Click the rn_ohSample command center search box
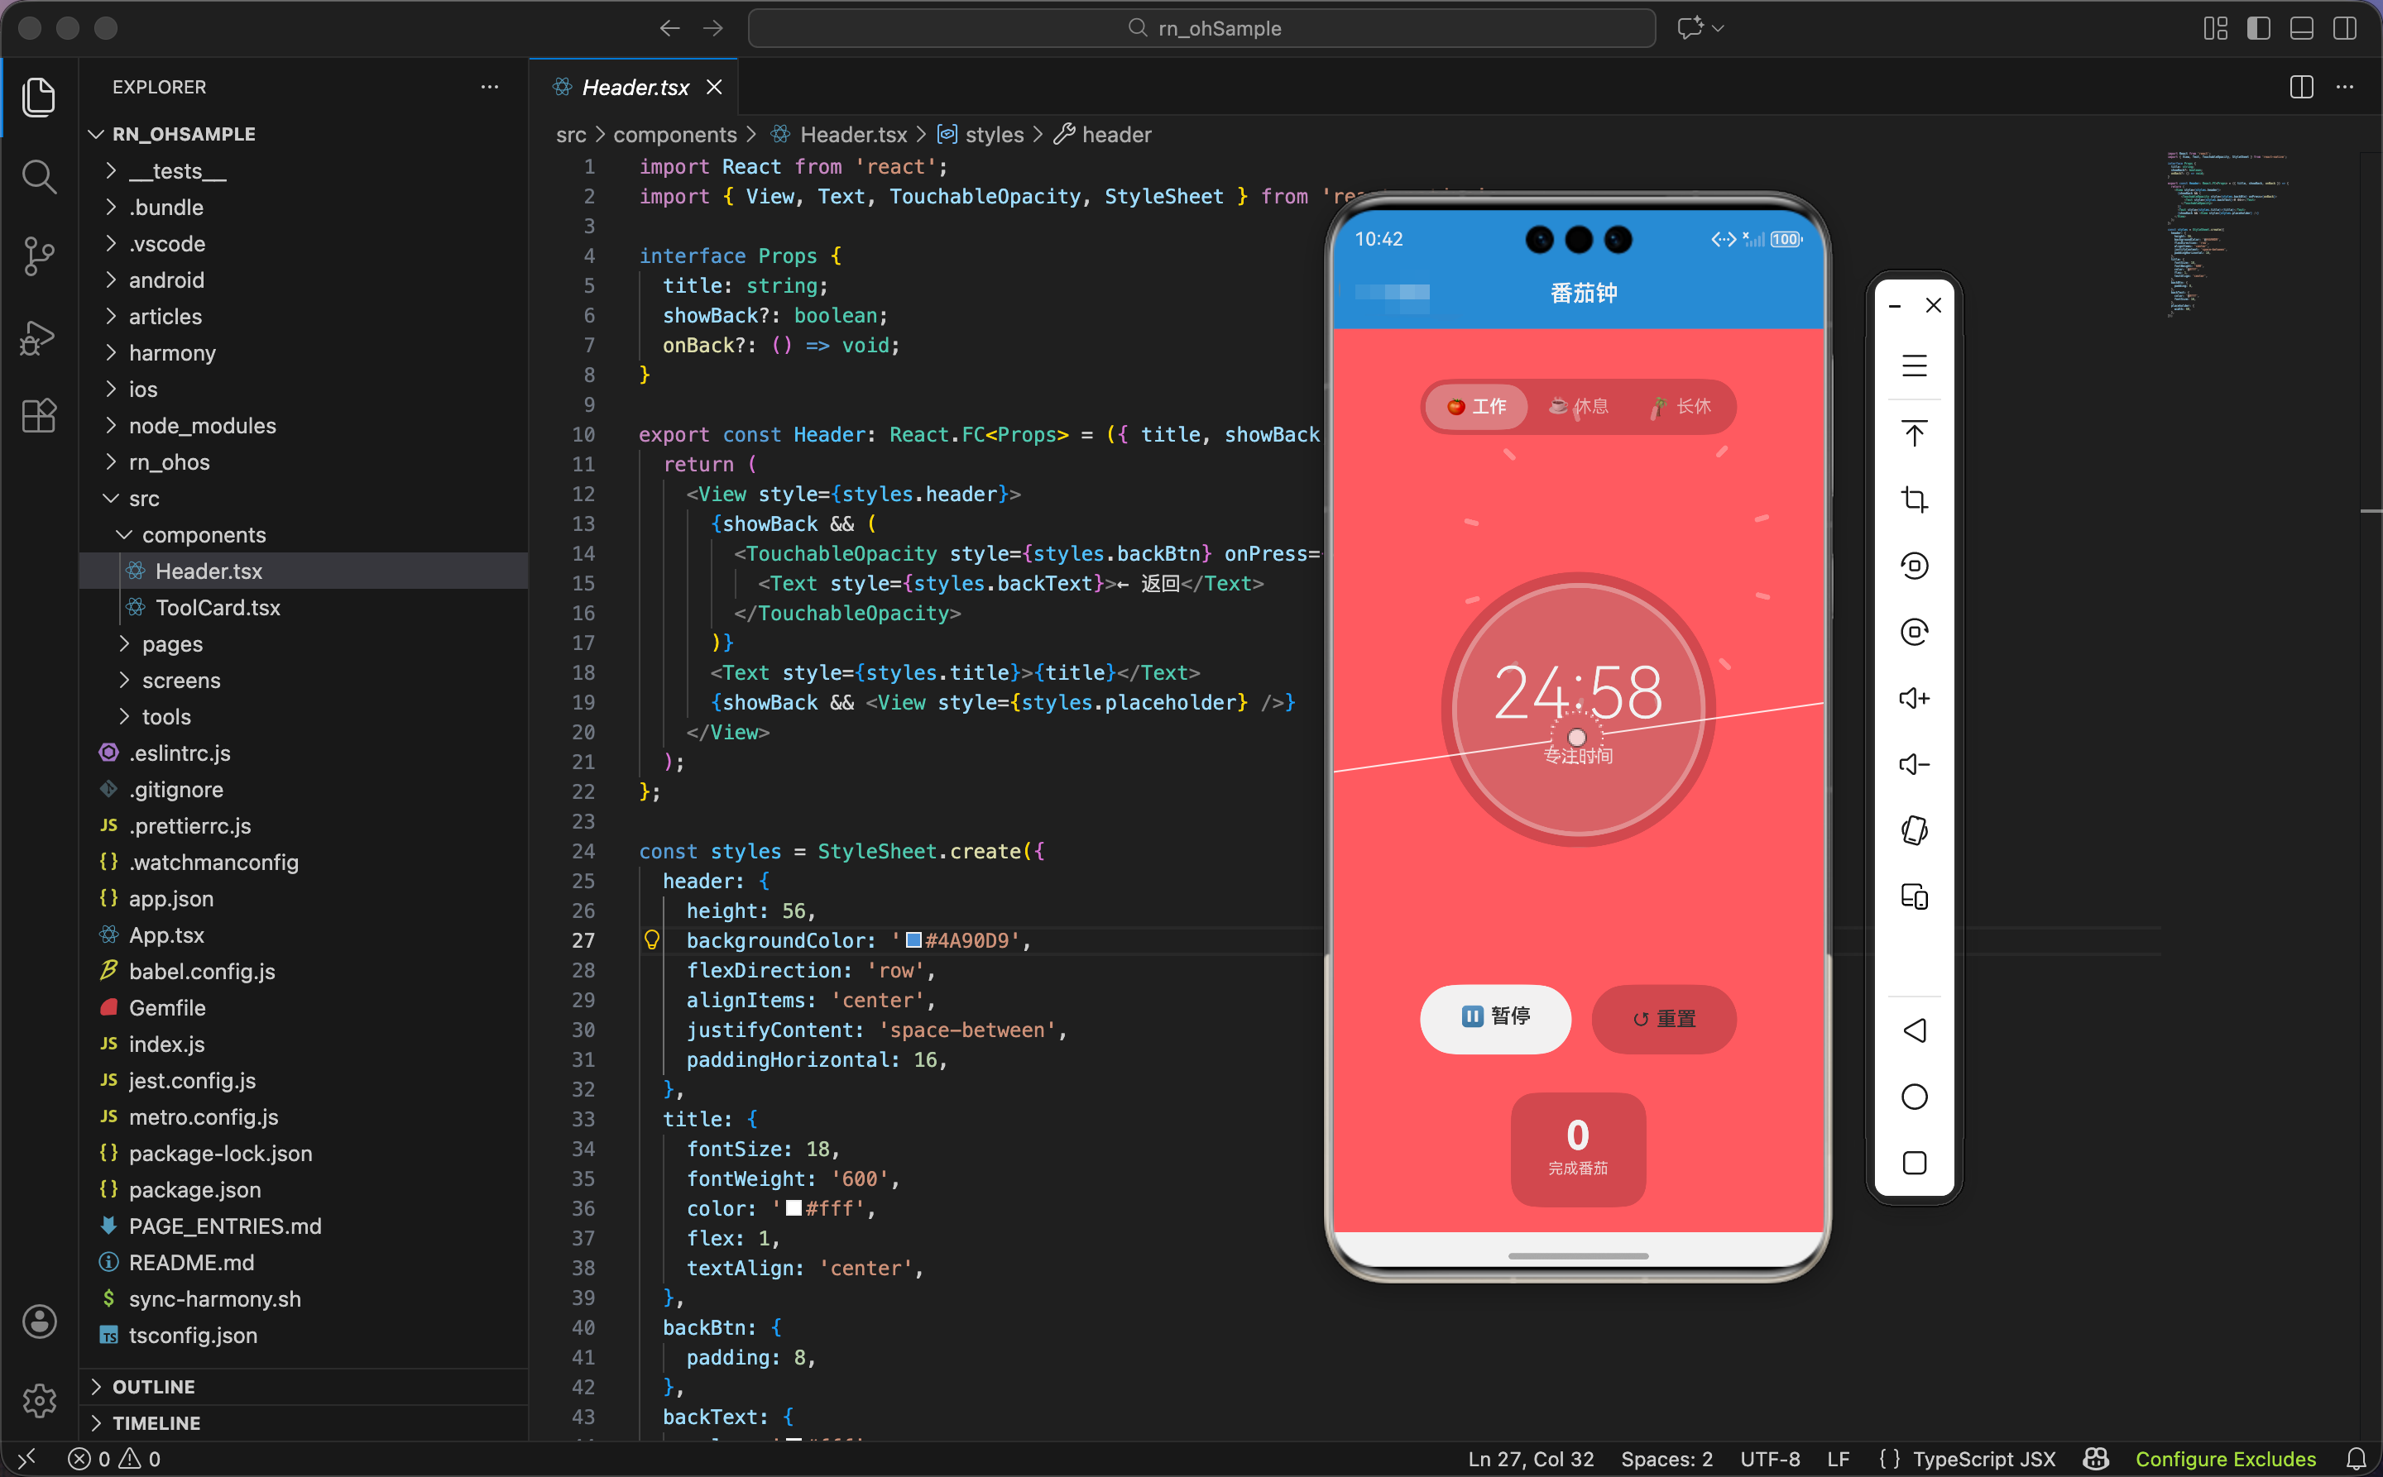 tap(1201, 28)
